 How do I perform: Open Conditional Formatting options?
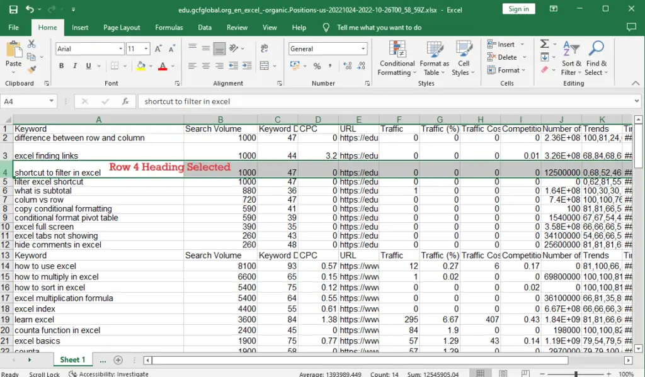tap(397, 60)
